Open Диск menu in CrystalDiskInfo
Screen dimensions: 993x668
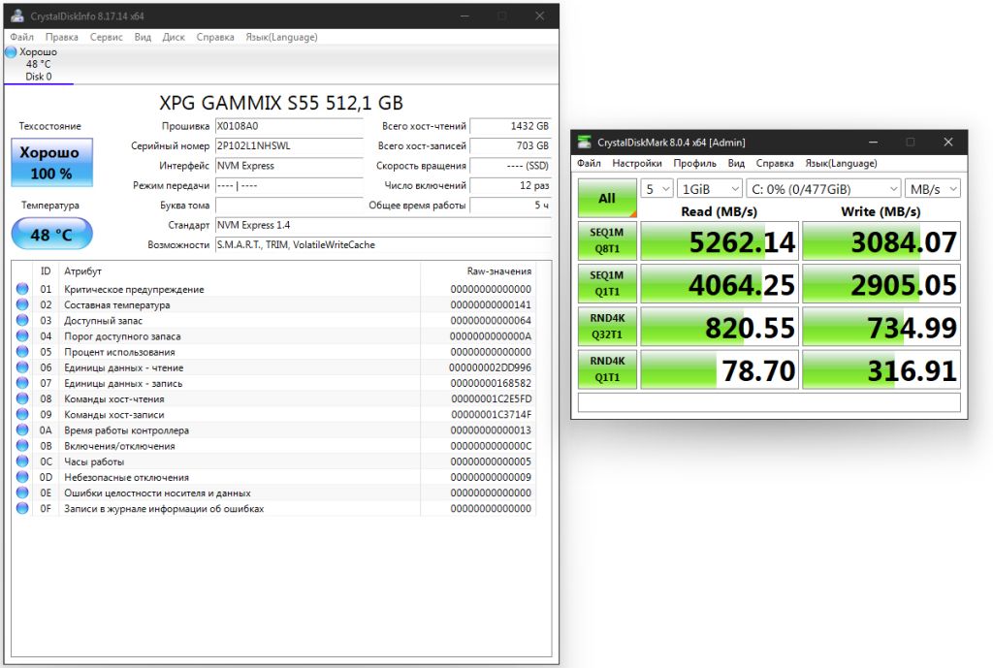[174, 37]
